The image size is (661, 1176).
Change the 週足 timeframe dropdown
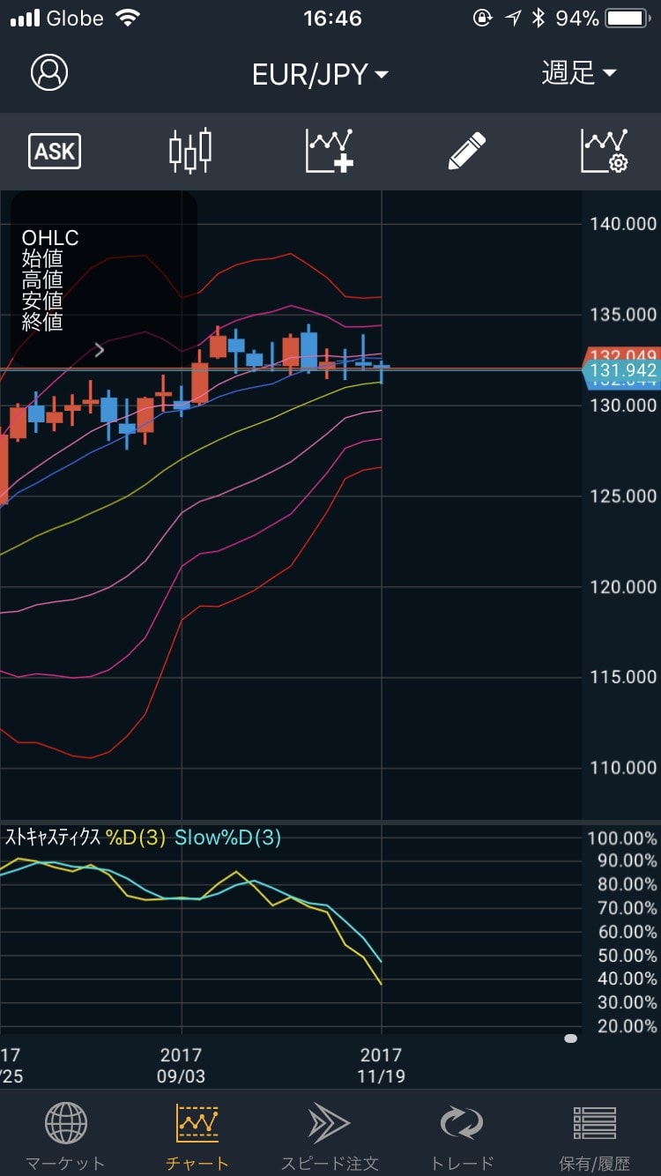pos(579,73)
